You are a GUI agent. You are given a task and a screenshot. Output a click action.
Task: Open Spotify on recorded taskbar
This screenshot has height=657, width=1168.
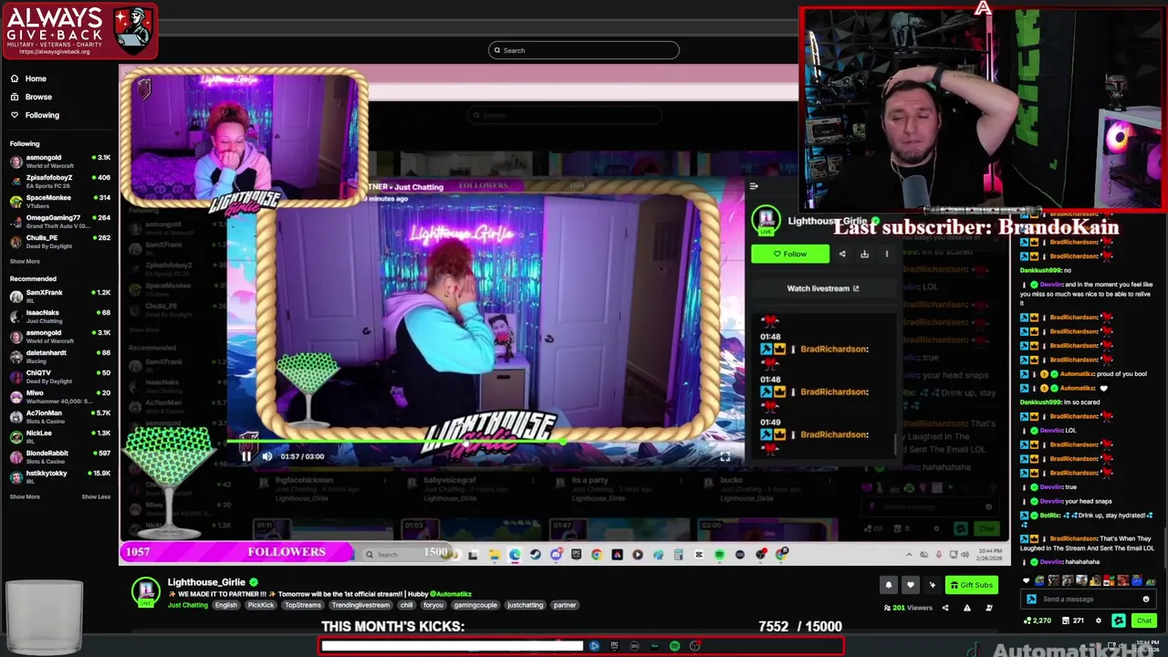(x=719, y=554)
